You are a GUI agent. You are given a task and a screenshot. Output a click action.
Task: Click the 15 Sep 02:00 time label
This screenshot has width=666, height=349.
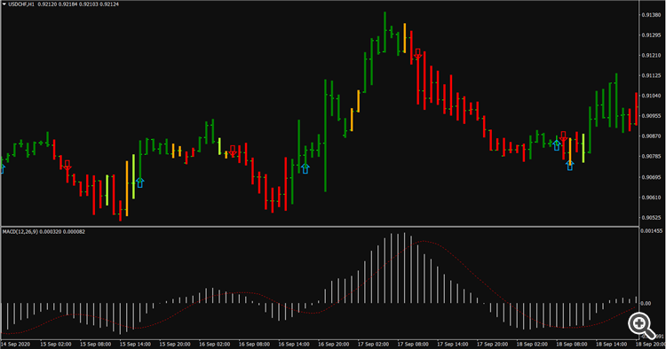tap(56, 345)
